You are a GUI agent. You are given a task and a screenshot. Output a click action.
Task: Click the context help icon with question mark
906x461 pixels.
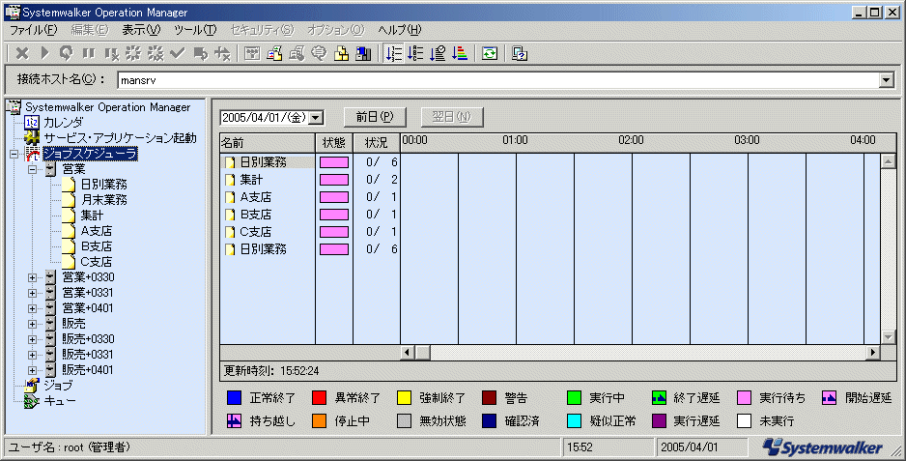(520, 54)
